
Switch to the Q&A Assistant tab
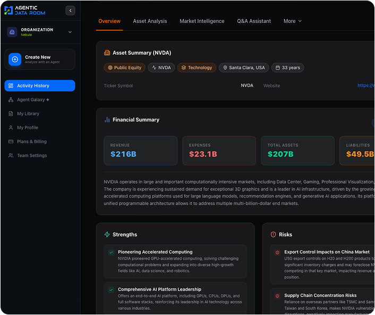254,21
